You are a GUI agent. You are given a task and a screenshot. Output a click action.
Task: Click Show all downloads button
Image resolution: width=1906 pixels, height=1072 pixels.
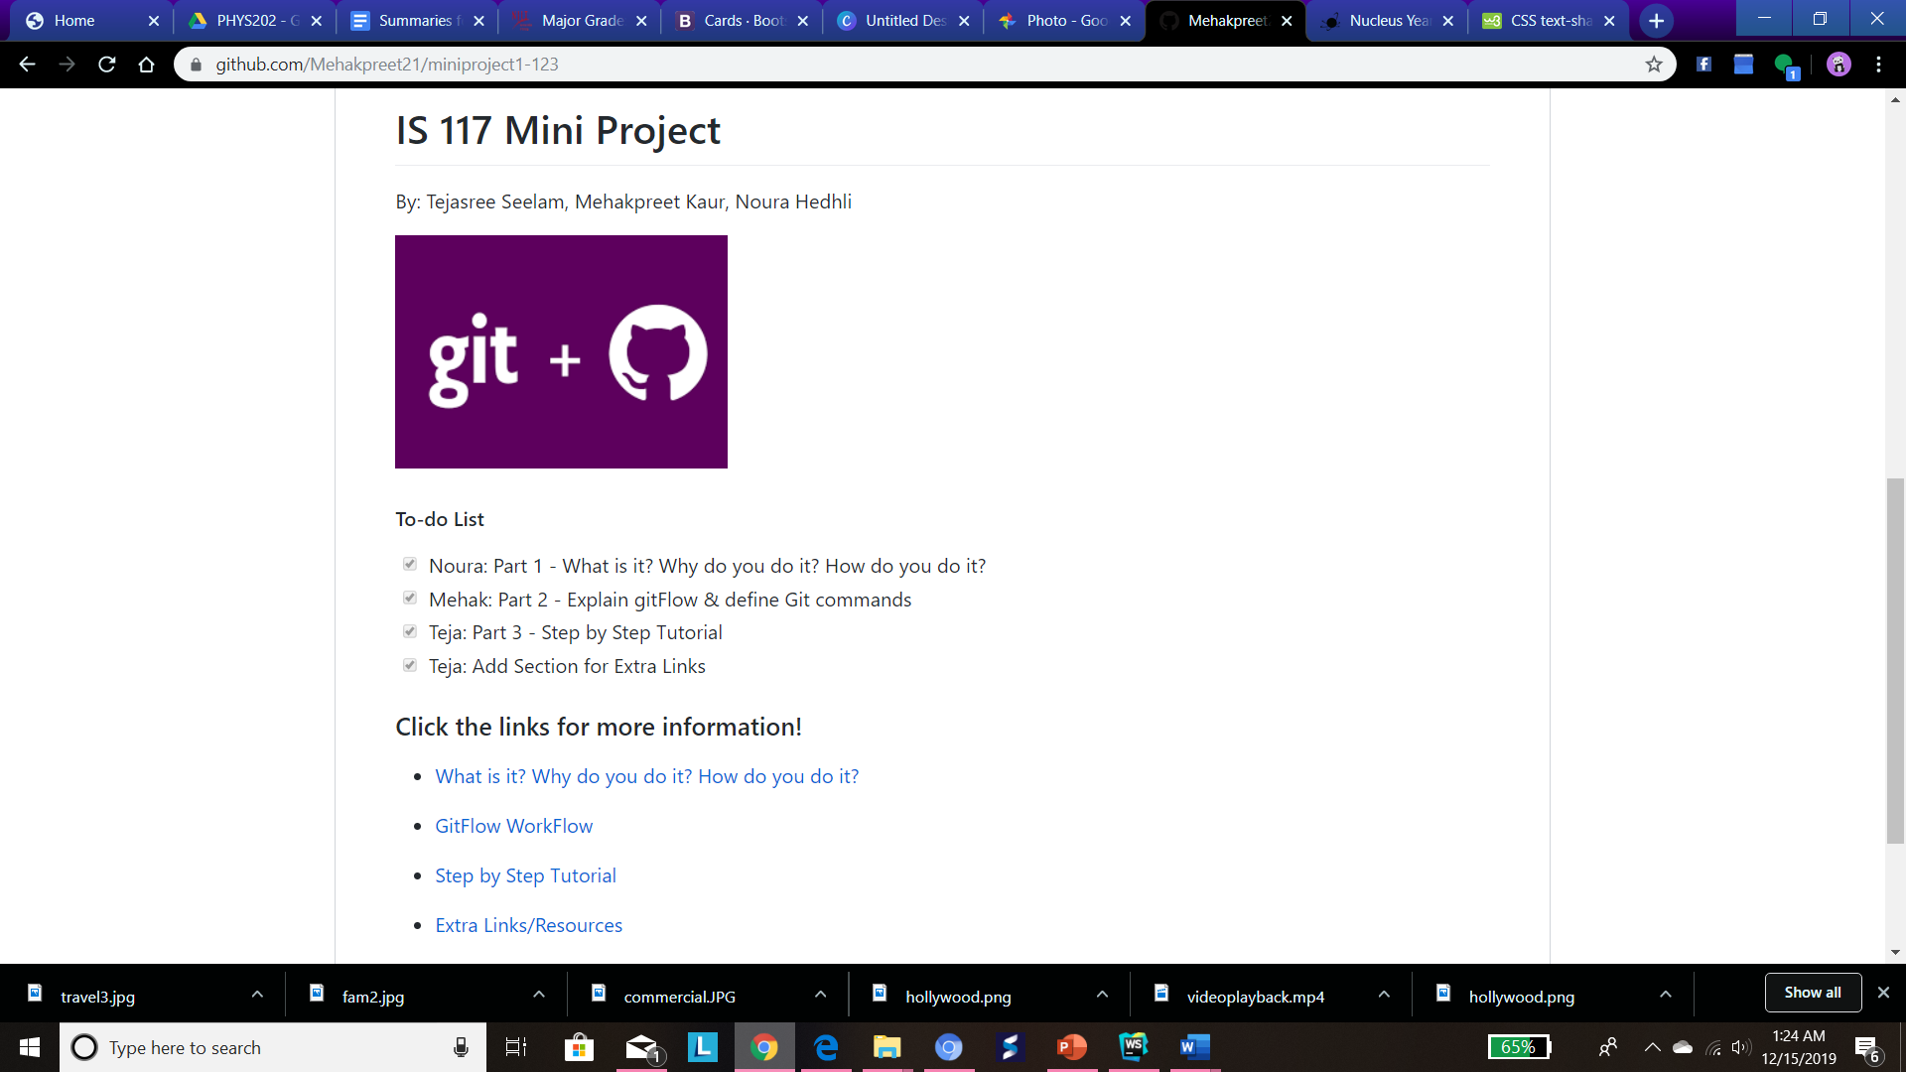point(1812,993)
